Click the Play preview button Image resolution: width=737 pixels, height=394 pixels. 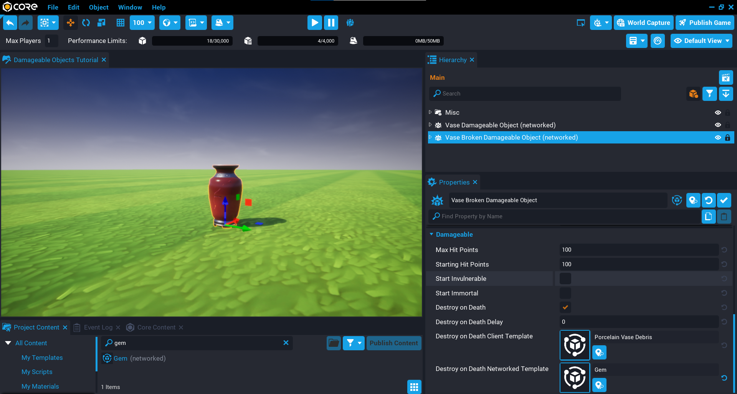pyautogui.click(x=314, y=23)
